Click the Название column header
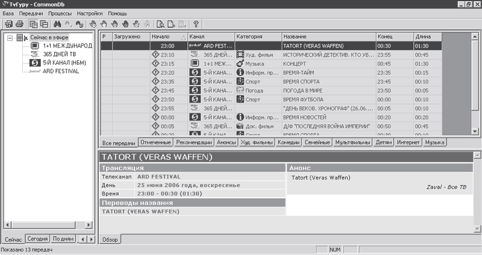Image resolution: width=482 pixels, height=255 pixels. (x=327, y=37)
